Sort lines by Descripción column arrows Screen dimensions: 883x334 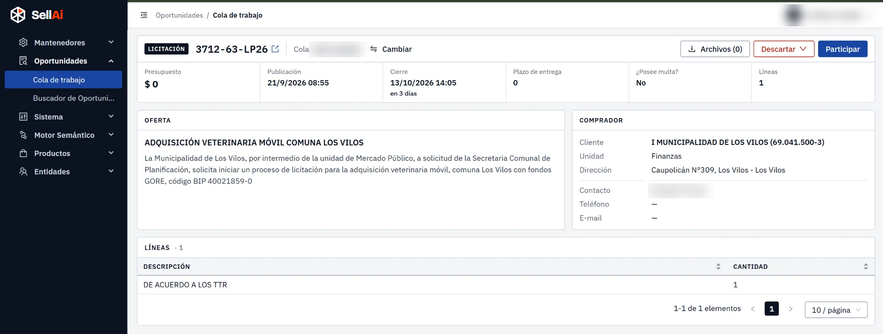pos(718,267)
